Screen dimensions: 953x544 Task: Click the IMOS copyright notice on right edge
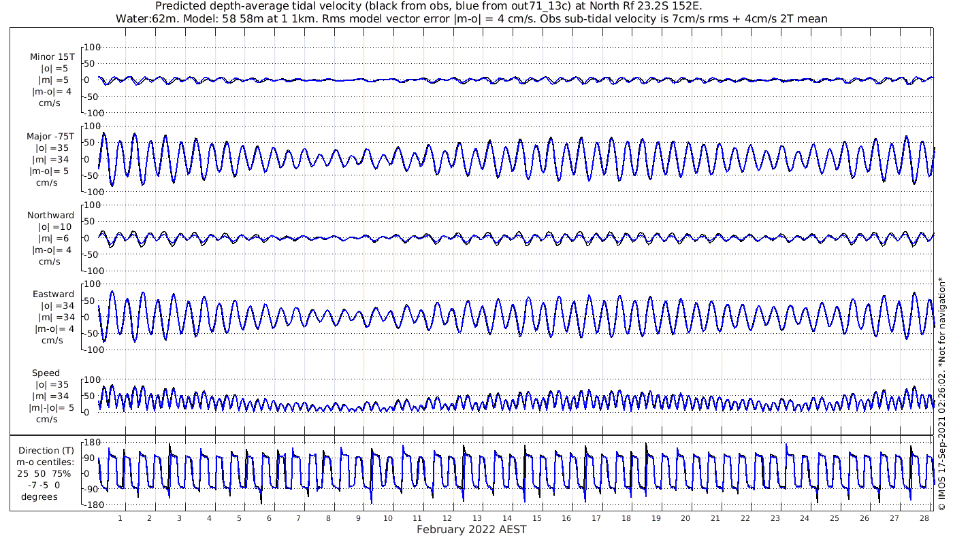(x=941, y=393)
